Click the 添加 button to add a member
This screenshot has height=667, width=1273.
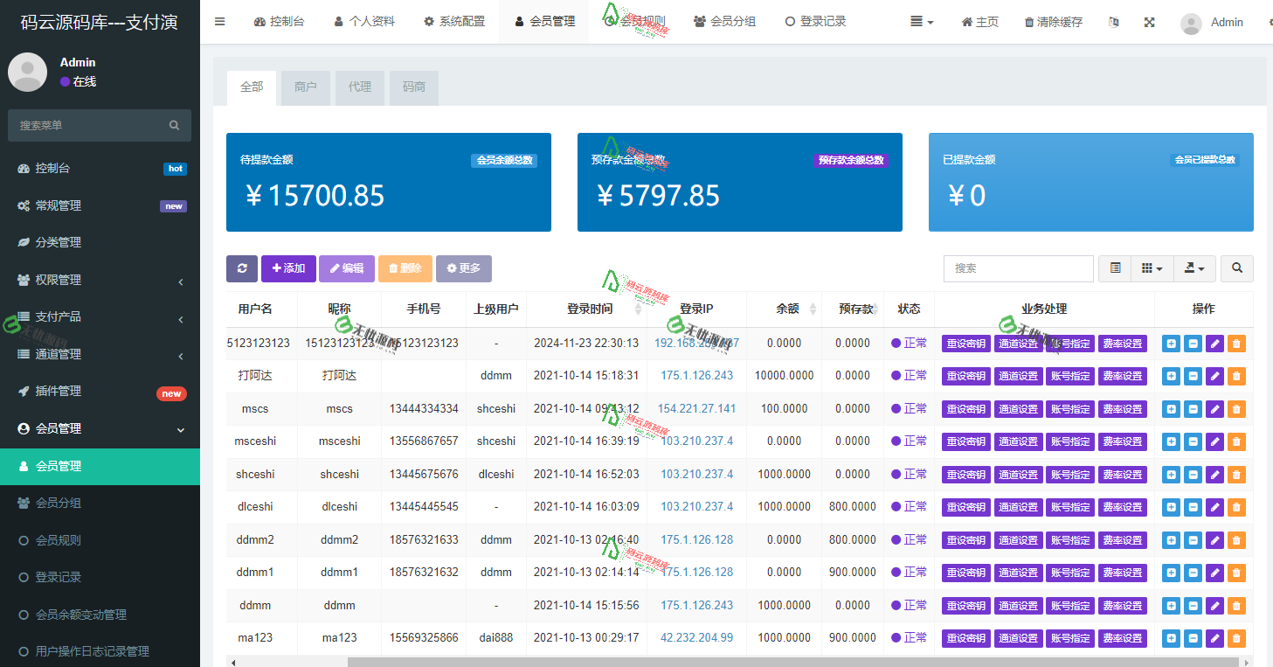288,268
